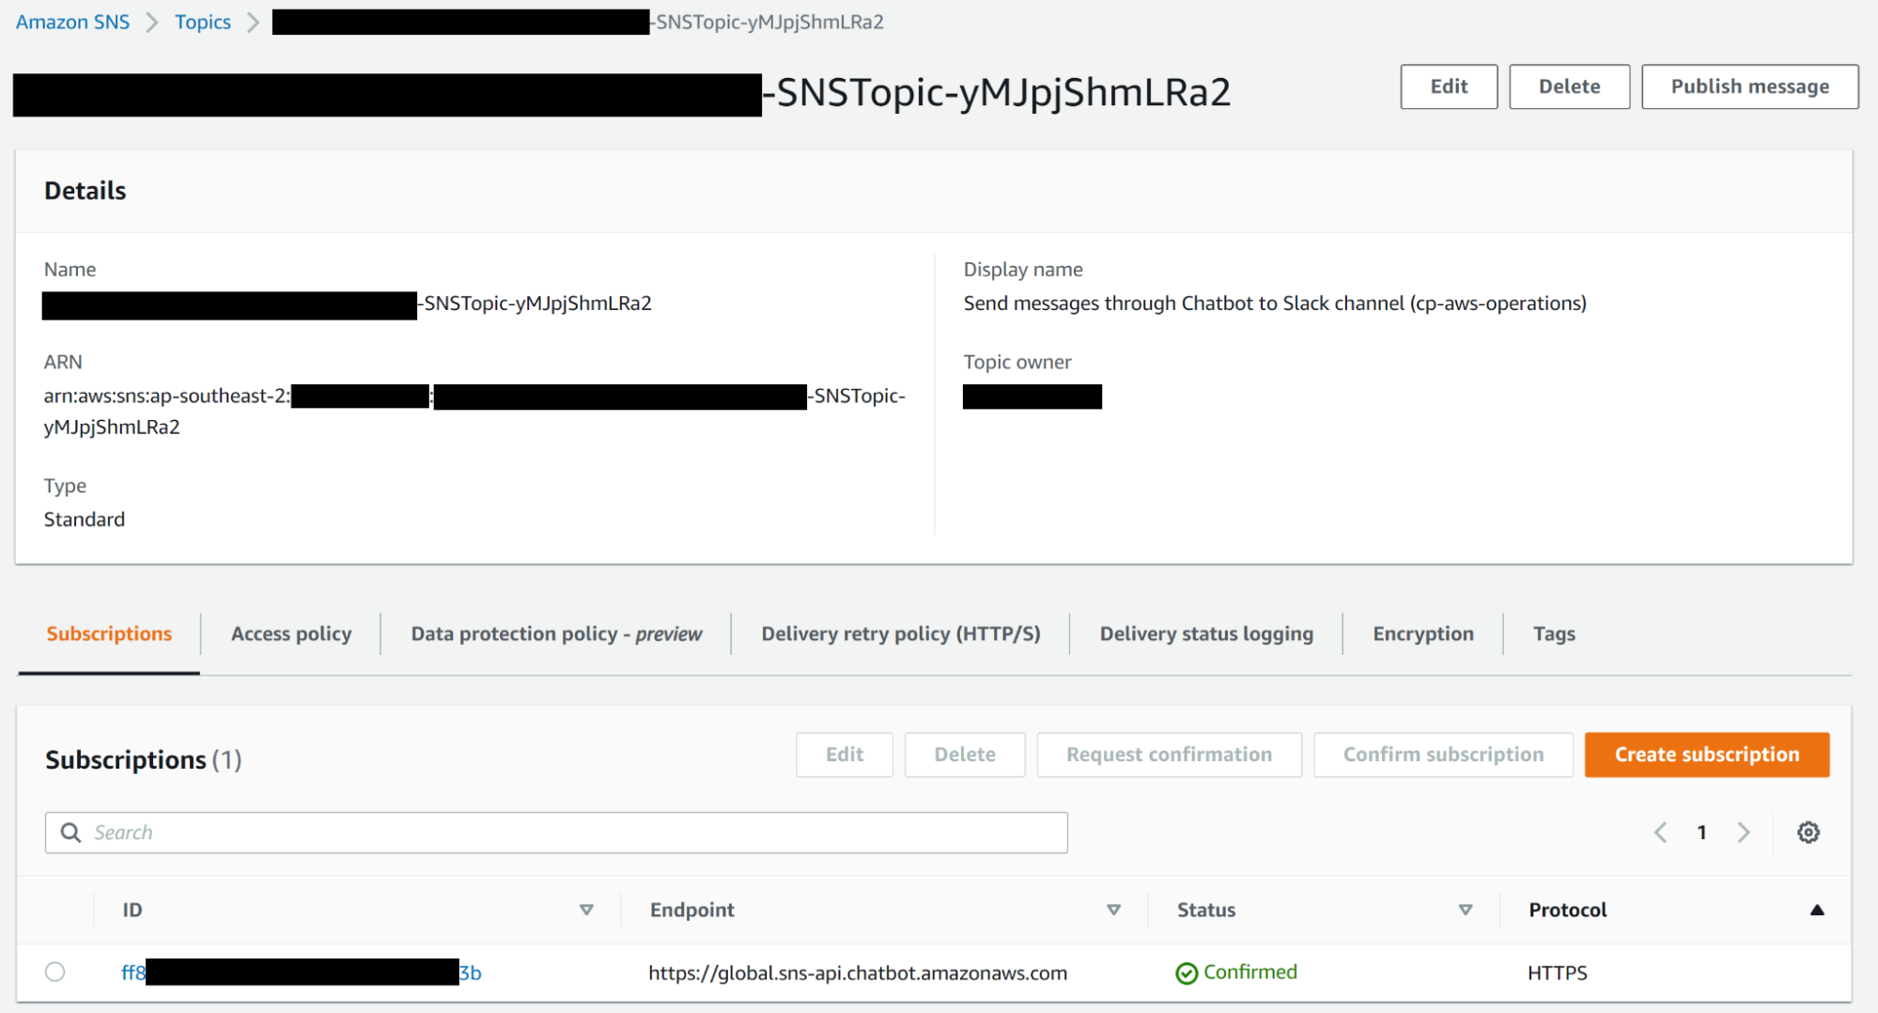The image size is (1878, 1013).
Task: Go to previous page with left chevron
Action: 1661,832
